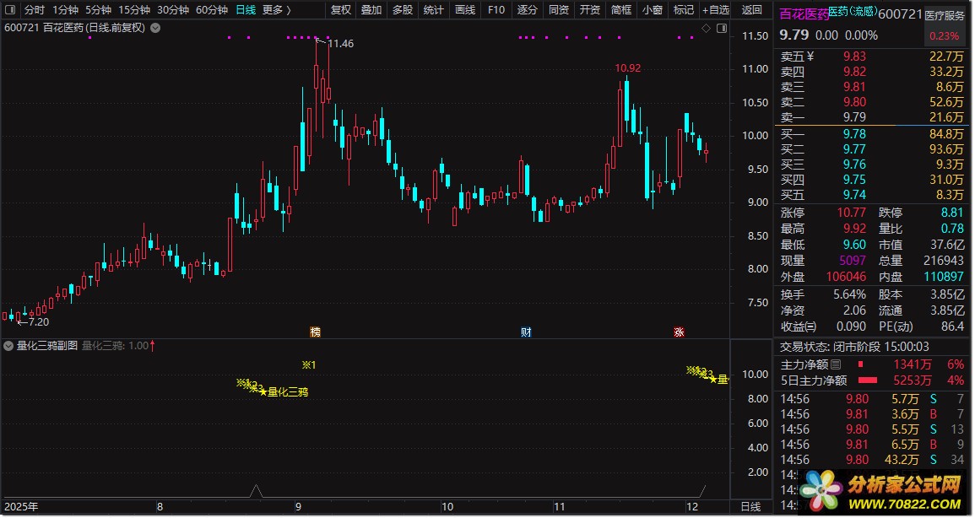The image size is (975, 518).
Task: Click the 买一 price 9.78
Action: pyautogui.click(x=854, y=134)
